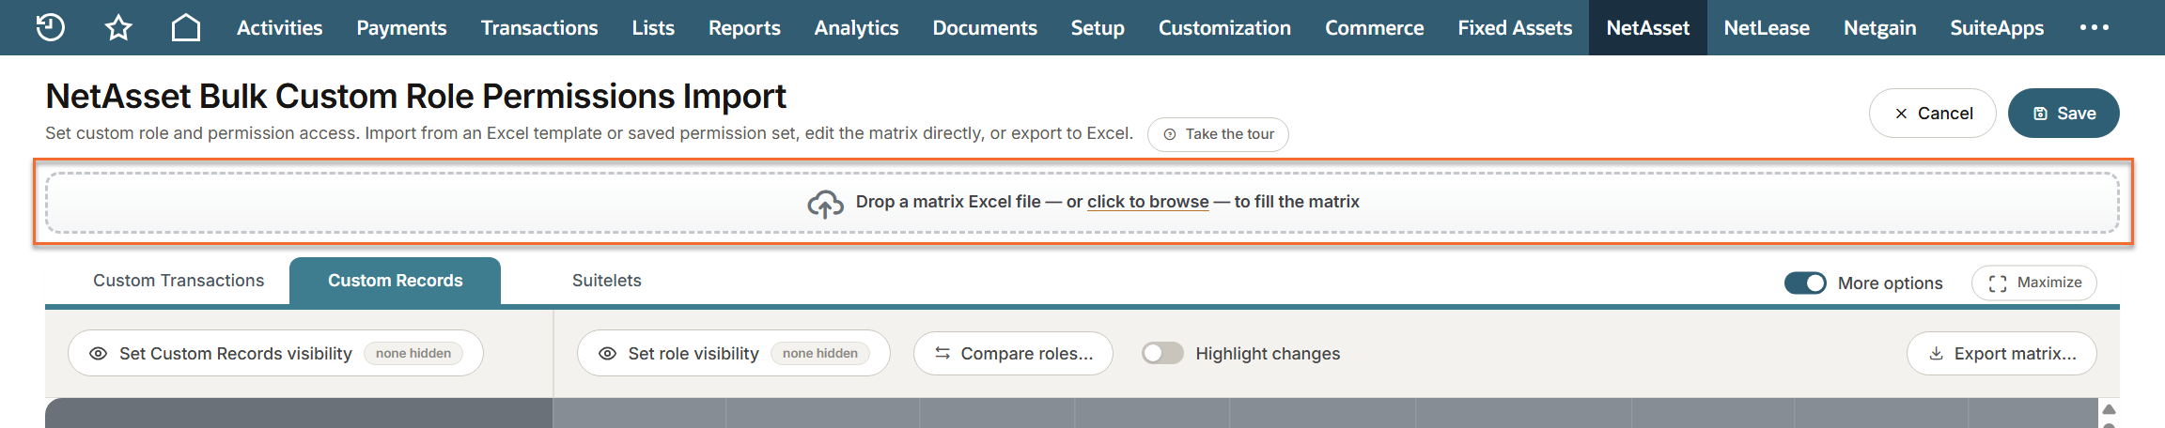Image resolution: width=2165 pixels, height=428 pixels.
Task: Follow the click to browse link
Action: 1147,202
